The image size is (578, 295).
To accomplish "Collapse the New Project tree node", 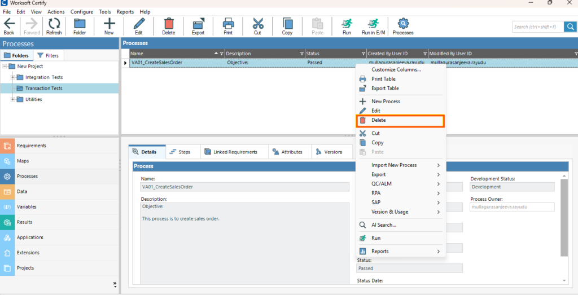I will 5,67.
